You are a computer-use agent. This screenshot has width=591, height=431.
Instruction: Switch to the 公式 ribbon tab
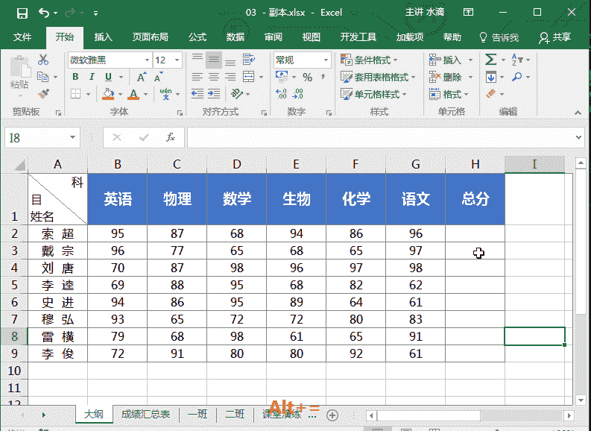[x=197, y=37]
